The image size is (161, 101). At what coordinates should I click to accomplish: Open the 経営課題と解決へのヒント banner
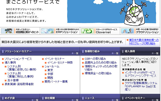tap(20, 31)
